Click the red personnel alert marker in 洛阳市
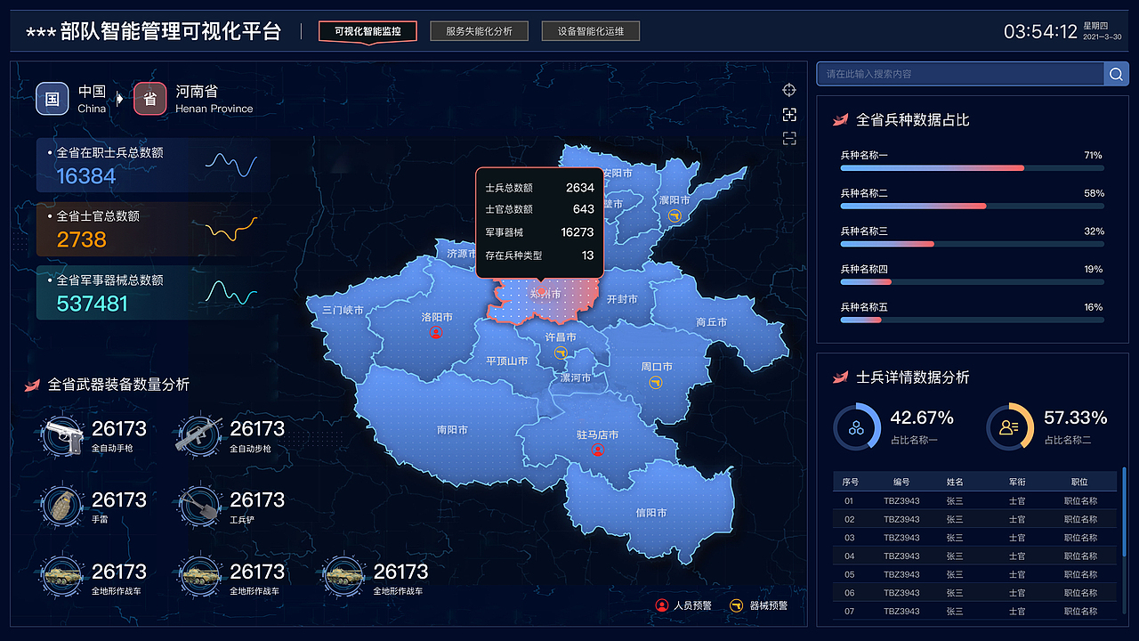This screenshot has height=641, width=1139. pyautogui.click(x=436, y=332)
